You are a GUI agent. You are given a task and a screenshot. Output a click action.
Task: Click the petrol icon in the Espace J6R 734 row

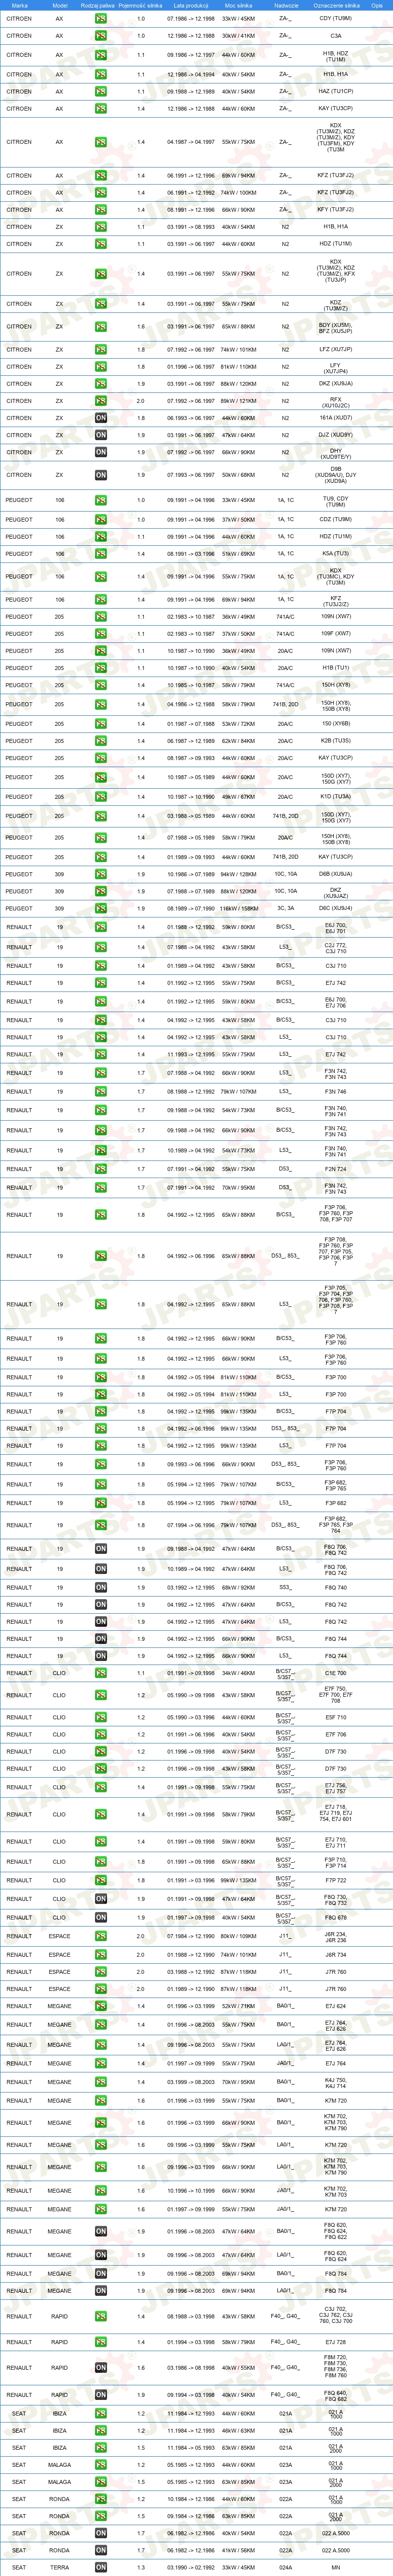tap(101, 1955)
